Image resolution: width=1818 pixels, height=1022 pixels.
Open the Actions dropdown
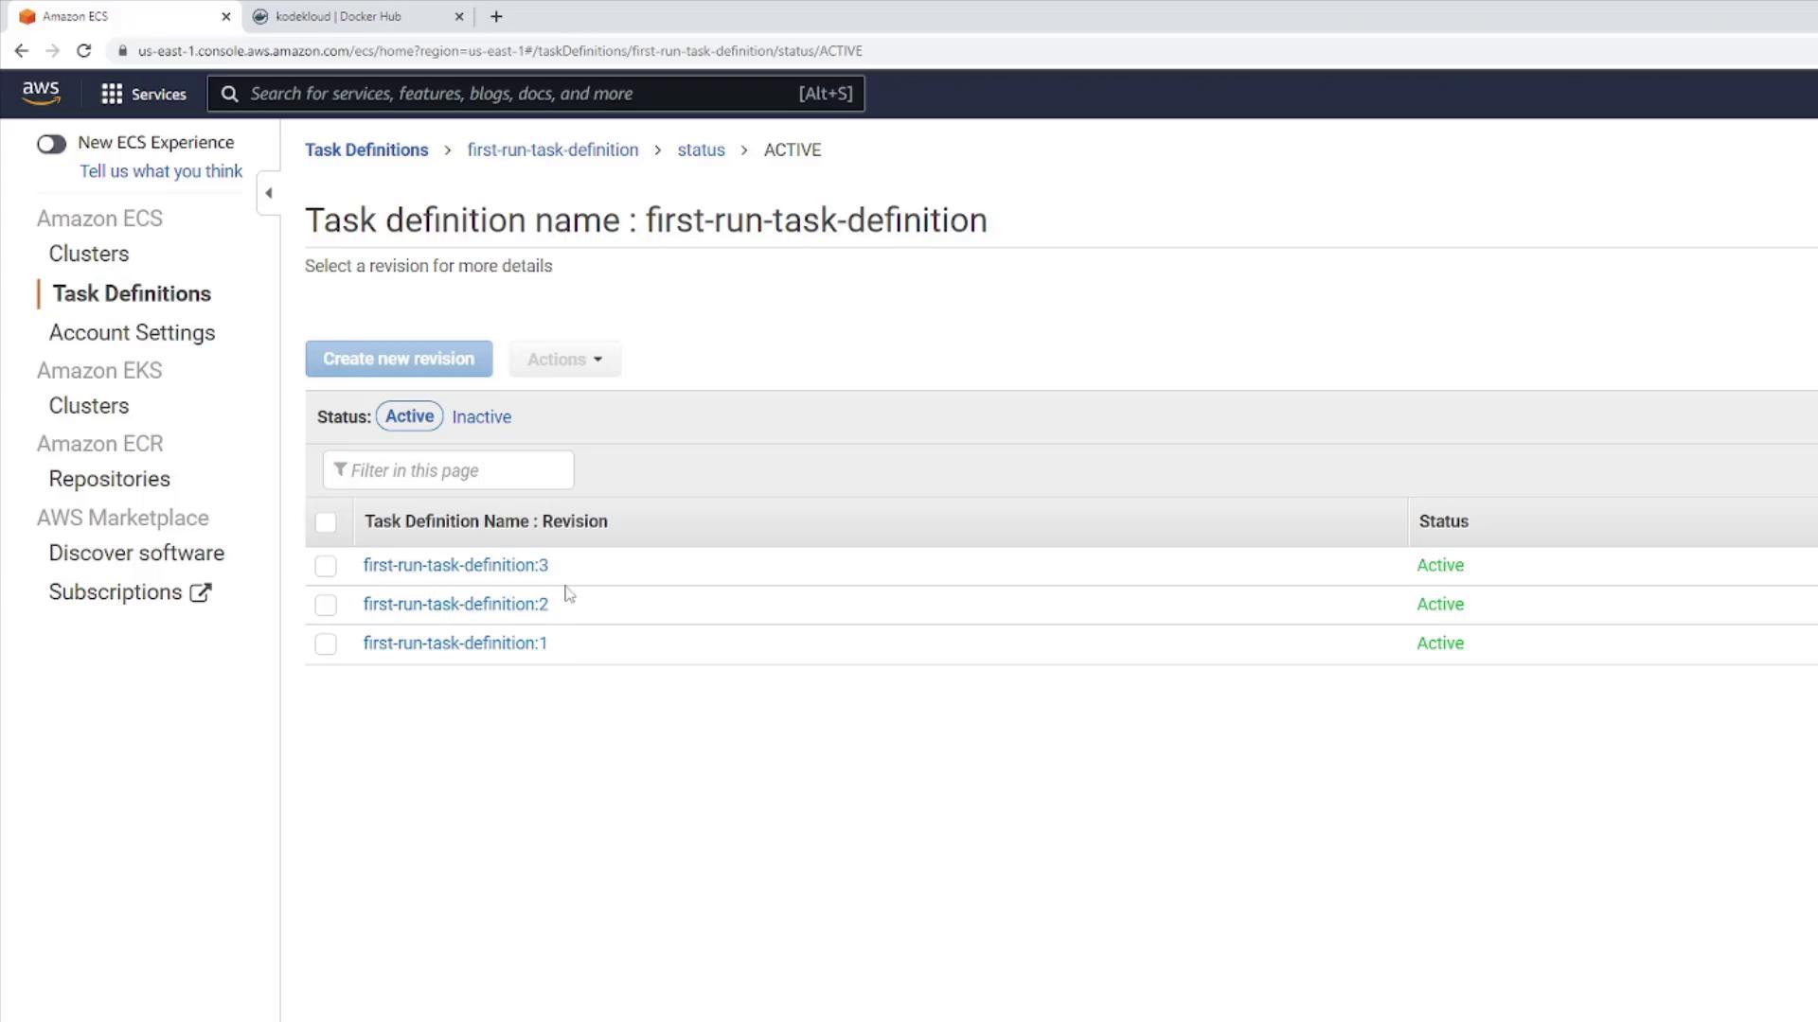(564, 360)
